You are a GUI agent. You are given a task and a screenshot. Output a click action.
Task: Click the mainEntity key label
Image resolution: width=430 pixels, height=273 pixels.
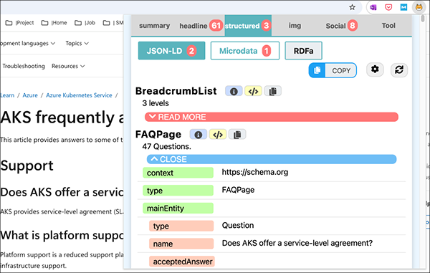(178, 209)
